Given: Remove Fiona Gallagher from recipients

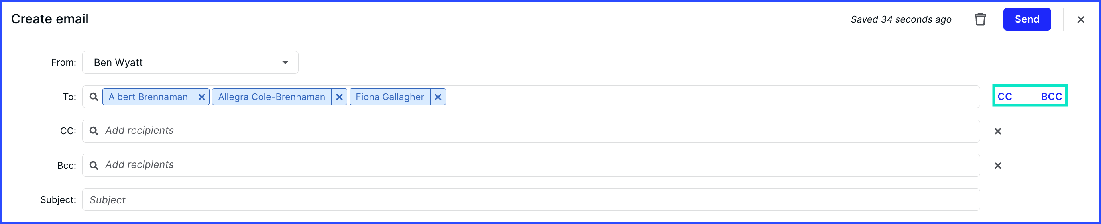Looking at the screenshot, I should click(438, 97).
